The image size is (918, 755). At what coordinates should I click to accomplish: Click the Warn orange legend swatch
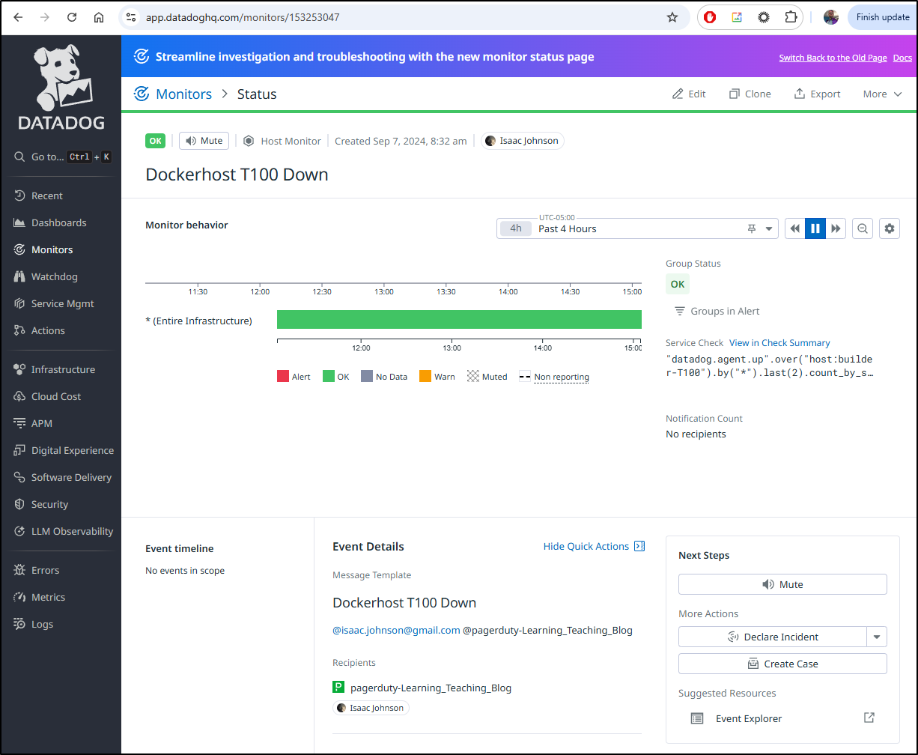pos(425,377)
